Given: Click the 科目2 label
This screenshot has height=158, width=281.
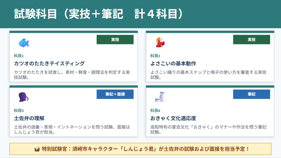Looking at the screenshot, I should point(155,56).
